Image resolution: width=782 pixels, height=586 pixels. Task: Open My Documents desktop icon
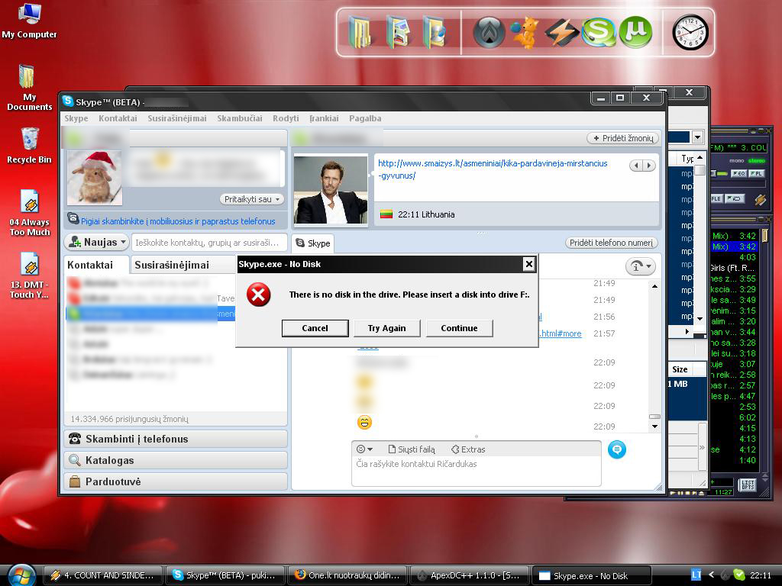tap(29, 87)
